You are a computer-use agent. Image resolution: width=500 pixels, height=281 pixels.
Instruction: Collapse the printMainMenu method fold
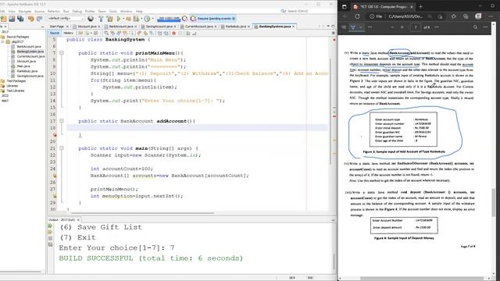(x=62, y=53)
